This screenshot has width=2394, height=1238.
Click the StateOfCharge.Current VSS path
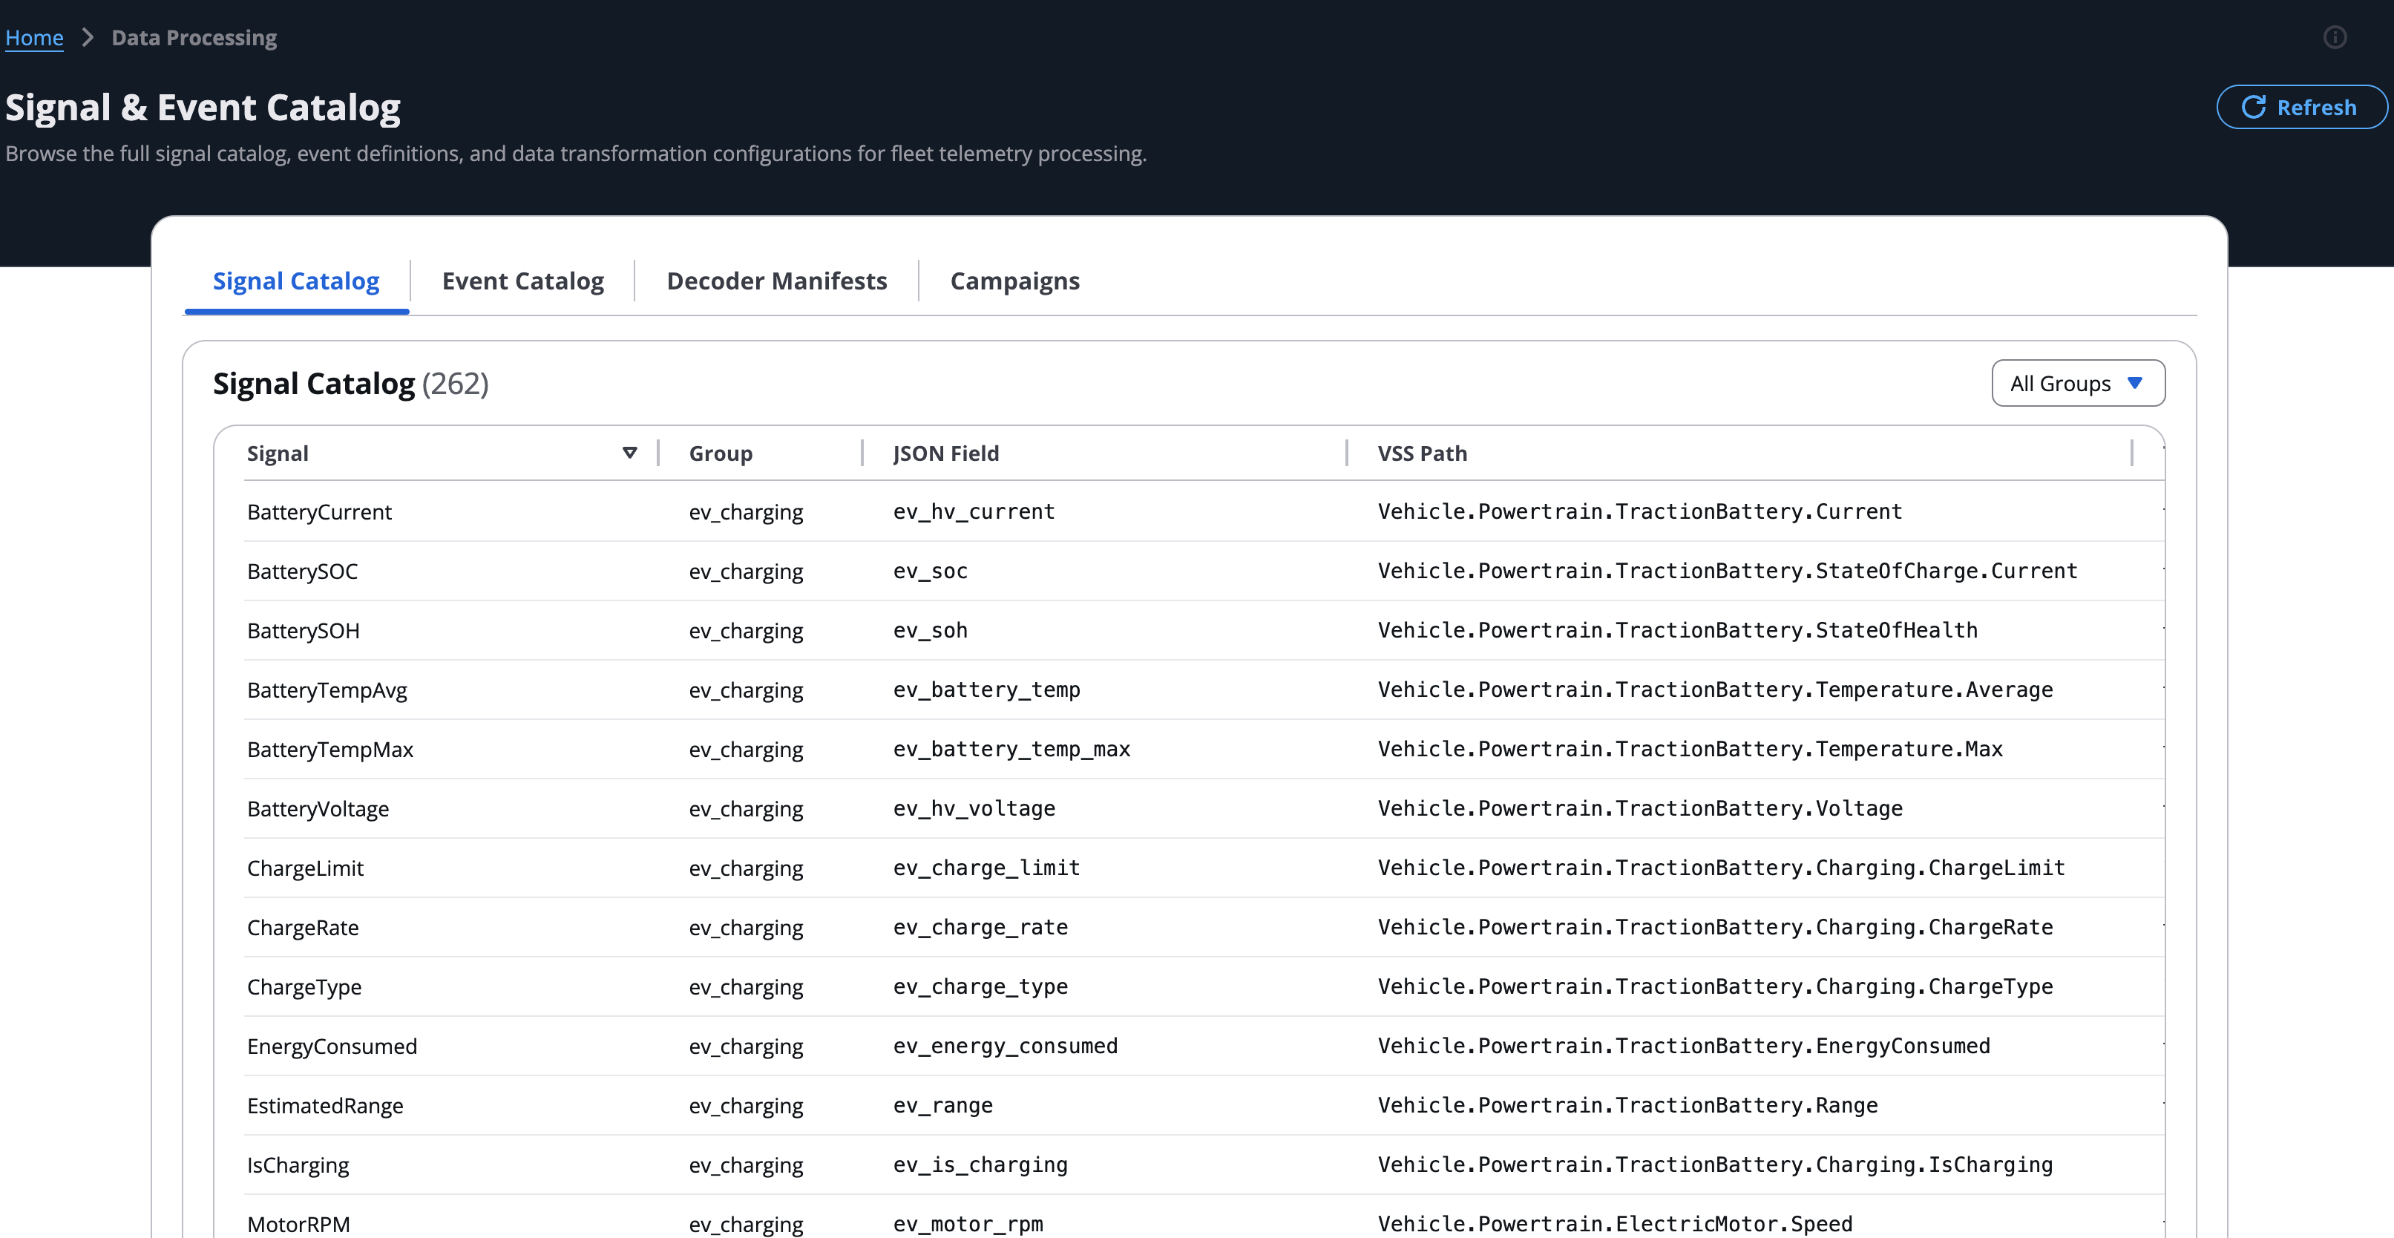click(x=1727, y=571)
